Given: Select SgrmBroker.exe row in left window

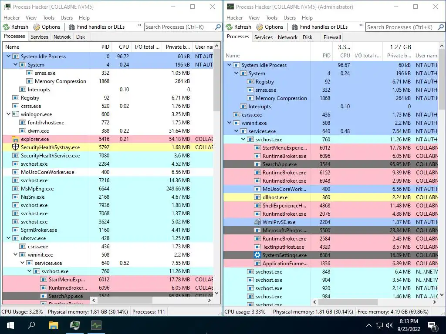Looking at the screenshot, I should click(x=108, y=230).
